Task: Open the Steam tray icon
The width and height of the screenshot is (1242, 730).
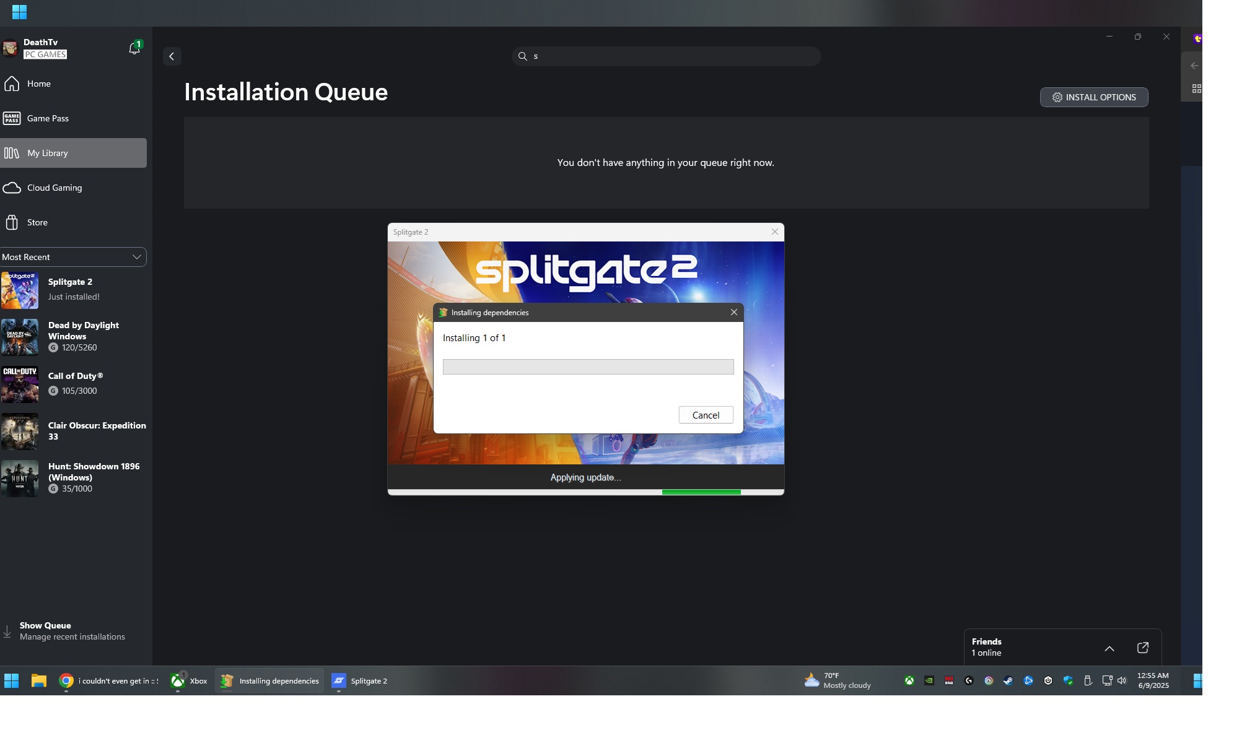Action: 1008,681
